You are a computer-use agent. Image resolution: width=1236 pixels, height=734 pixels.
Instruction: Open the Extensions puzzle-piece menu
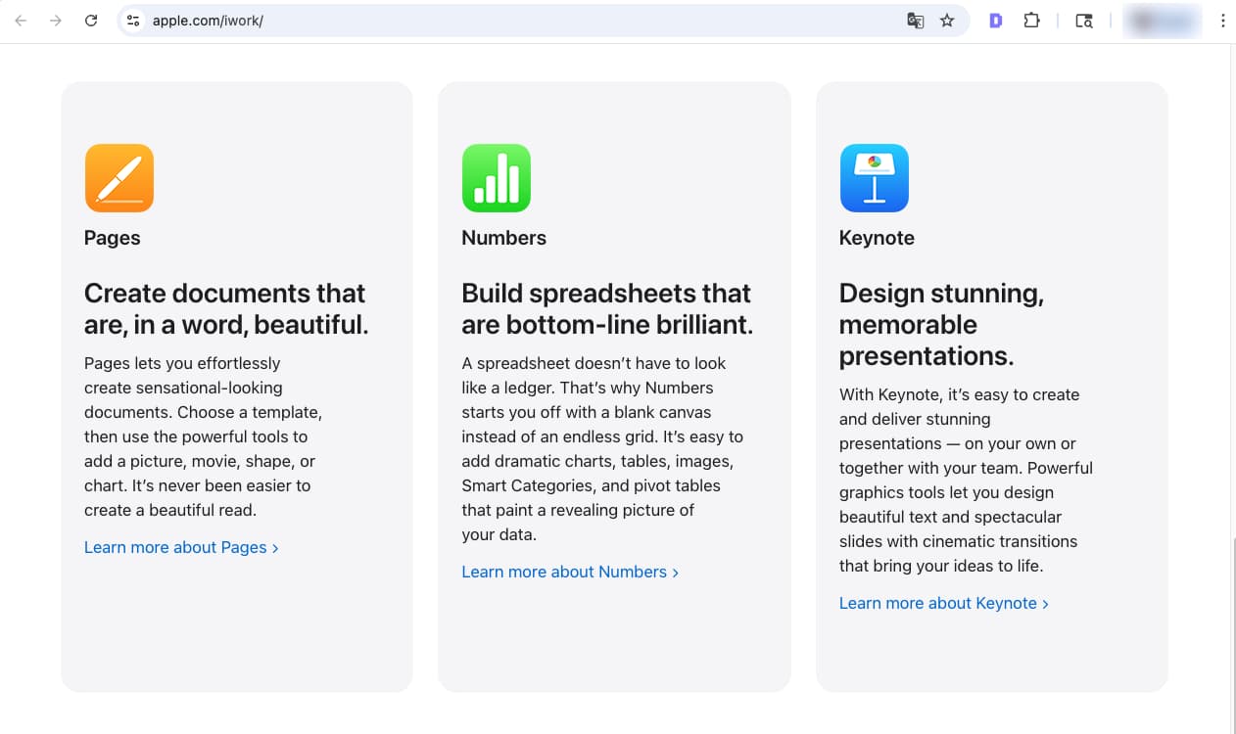point(1032,20)
